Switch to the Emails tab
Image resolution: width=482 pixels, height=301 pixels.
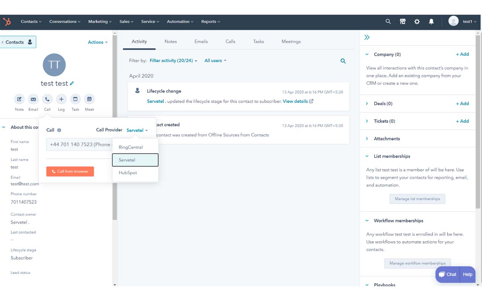201,41
